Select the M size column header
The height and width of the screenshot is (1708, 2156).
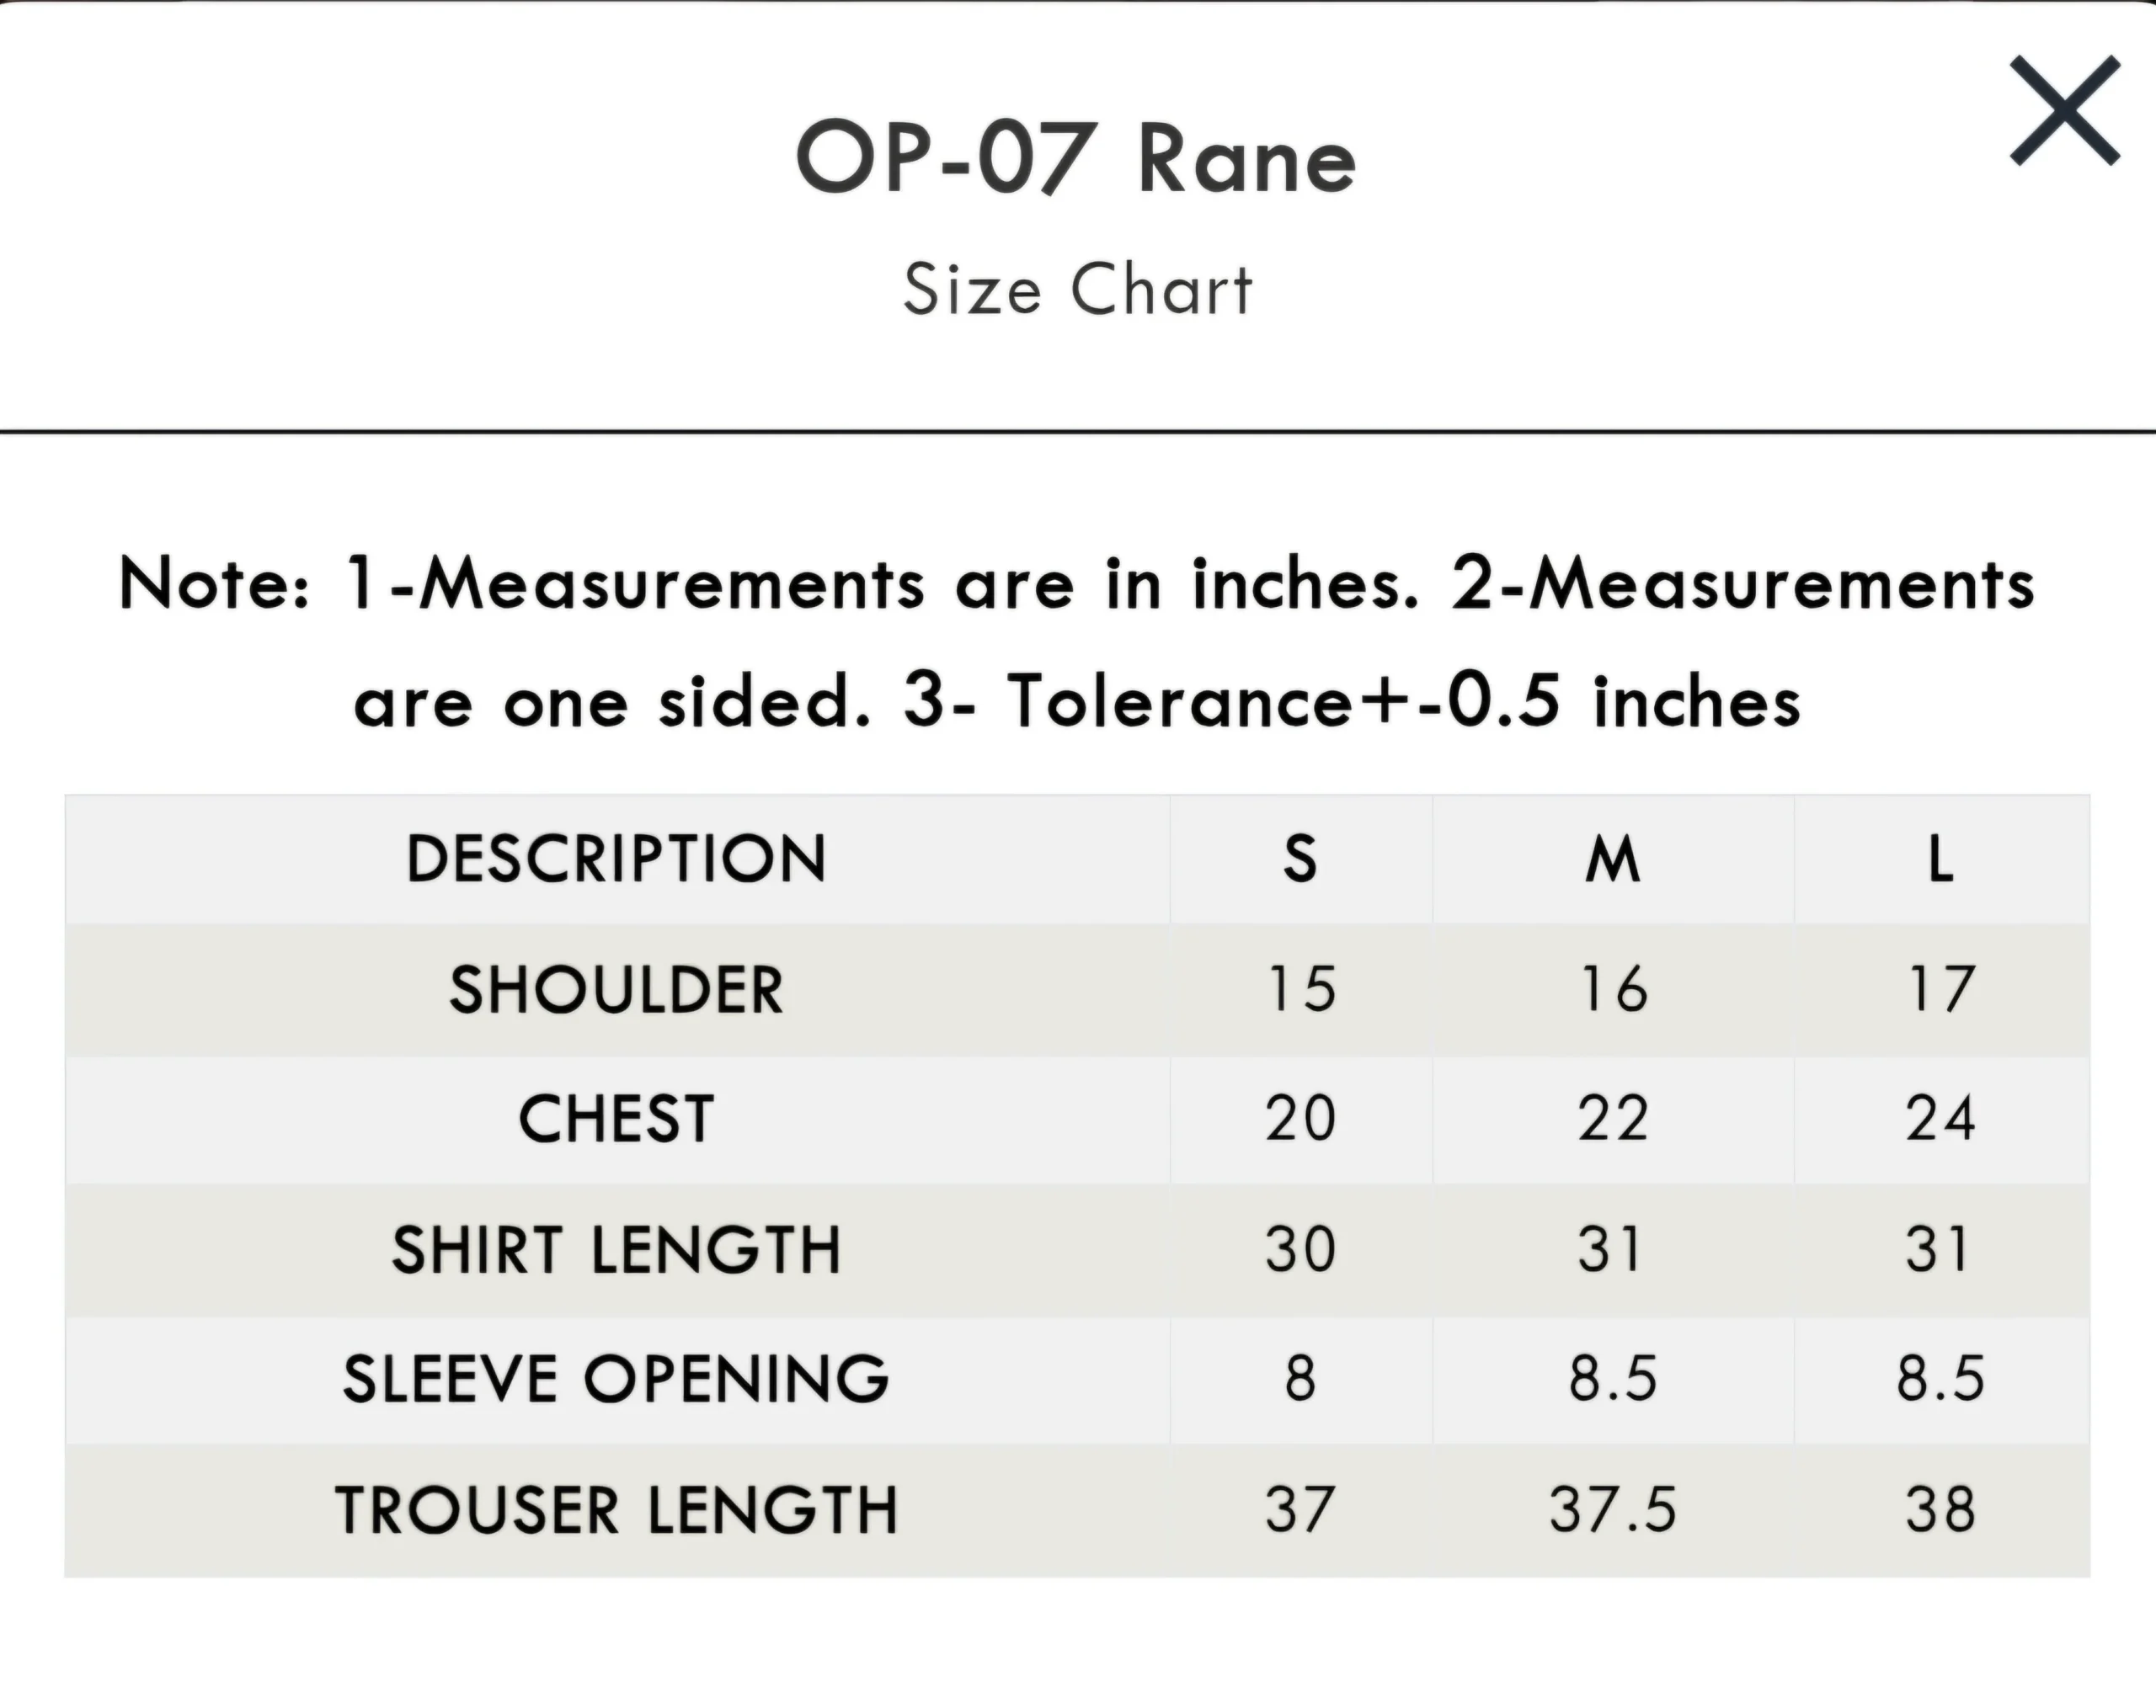pyautogui.click(x=1613, y=859)
